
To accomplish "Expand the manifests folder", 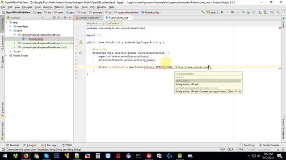I will pyautogui.click(x=10, y=26).
